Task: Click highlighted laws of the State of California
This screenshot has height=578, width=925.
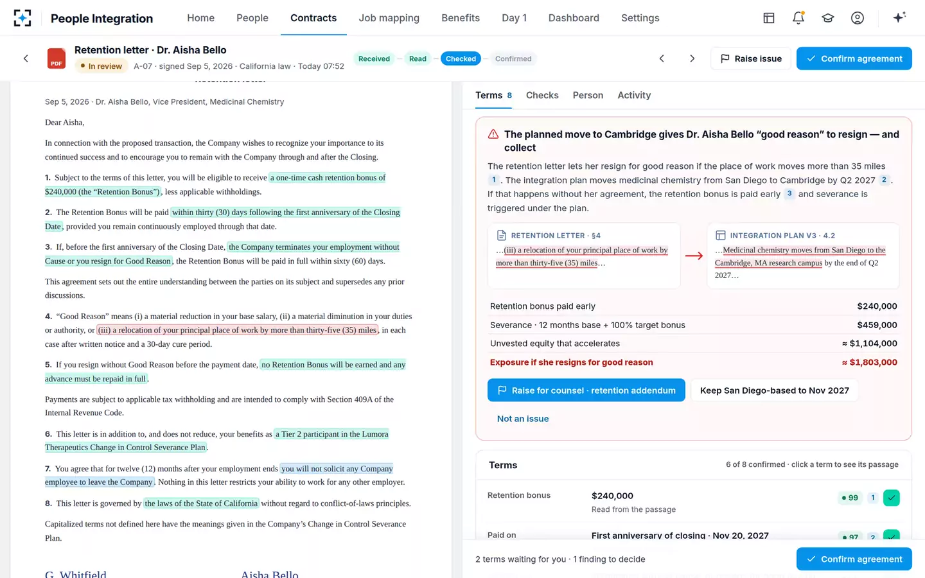Action: tap(201, 504)
